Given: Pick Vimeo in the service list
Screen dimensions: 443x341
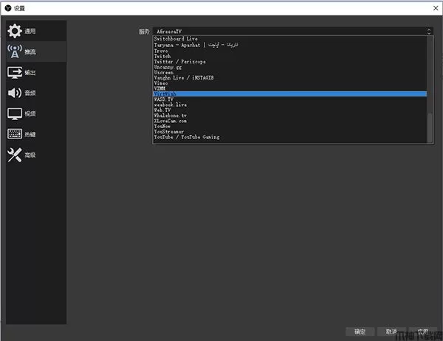Looking at the screenshot, I should click(162, 83).
